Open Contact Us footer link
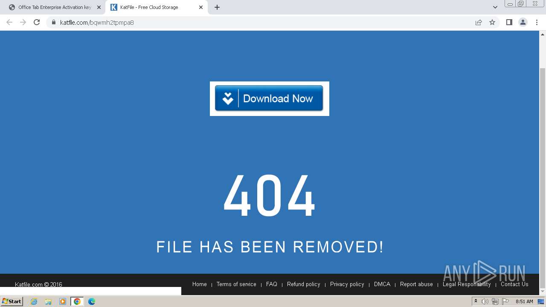 pyautogui.click(x=514, y=284)
